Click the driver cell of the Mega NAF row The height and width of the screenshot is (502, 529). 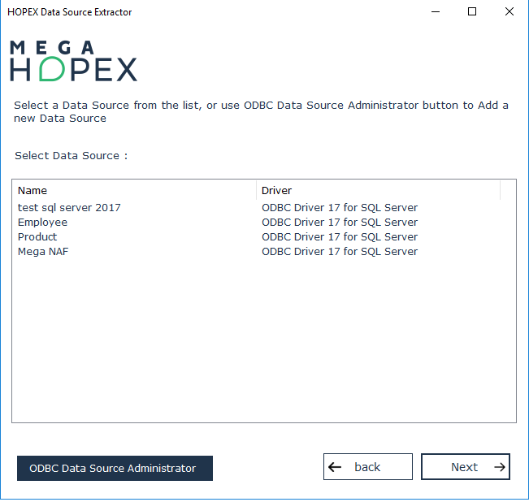coord(339,252)
